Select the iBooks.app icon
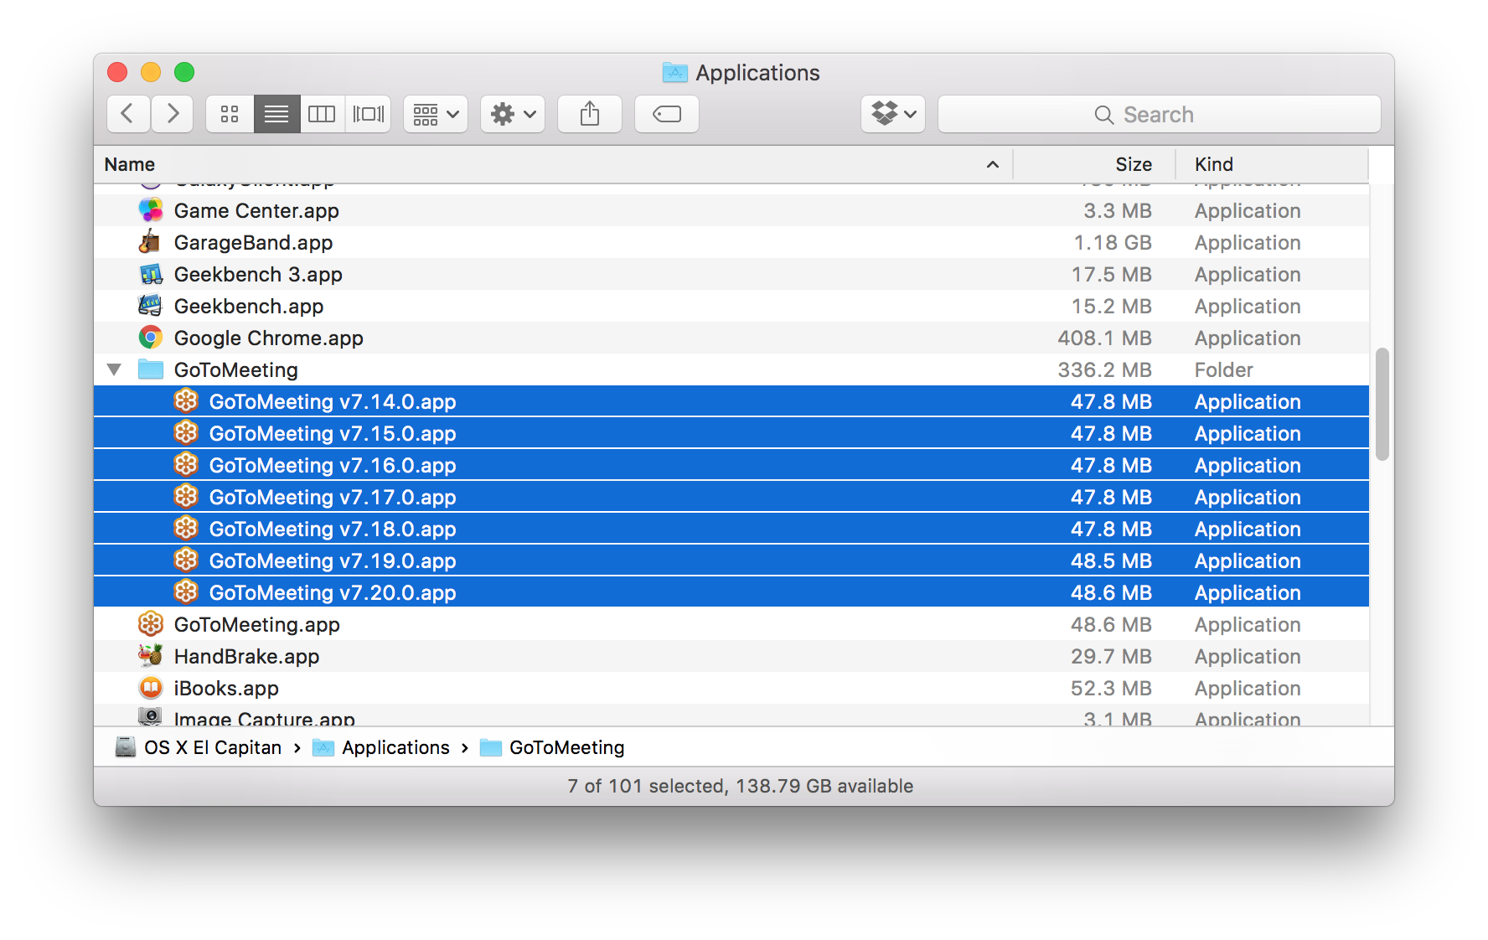The image size is (1488, 940). click(x=151, y=688)
